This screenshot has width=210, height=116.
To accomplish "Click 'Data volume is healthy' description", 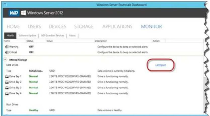I will click(110, 110).
